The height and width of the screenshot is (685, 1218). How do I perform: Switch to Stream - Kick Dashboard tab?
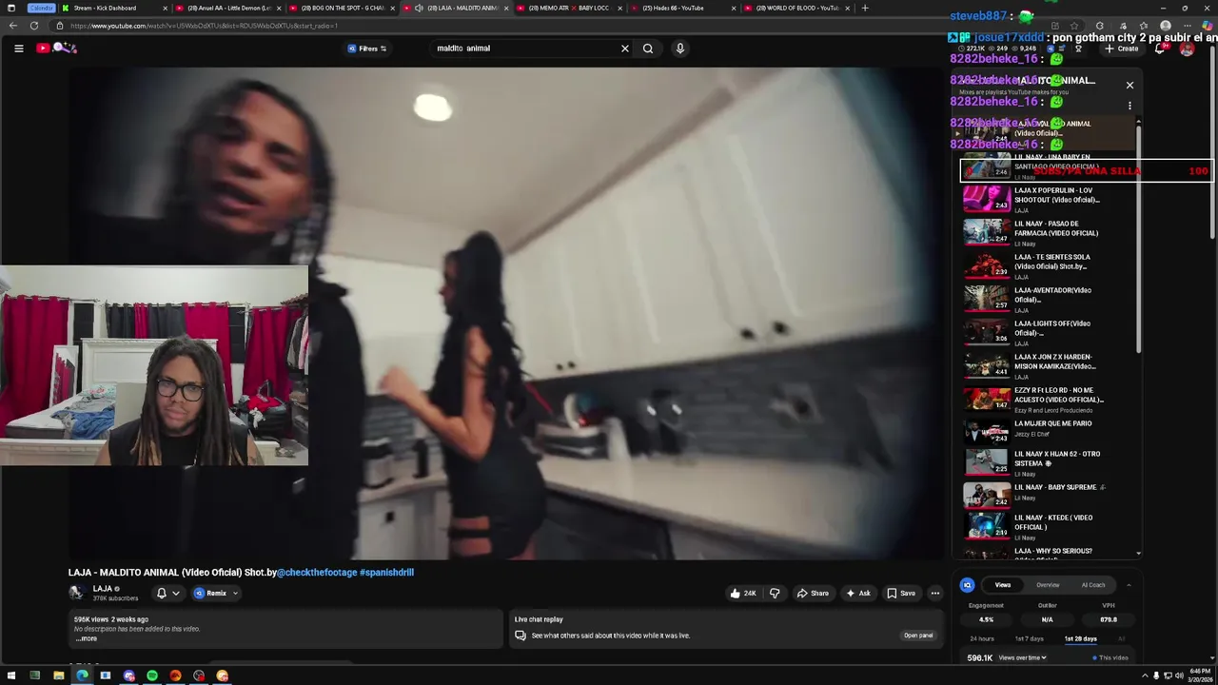point(114,8)
